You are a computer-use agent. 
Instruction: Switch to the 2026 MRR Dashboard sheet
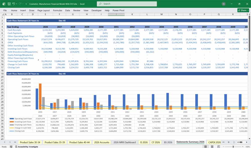pyautogui.click(x=125, y=142)
